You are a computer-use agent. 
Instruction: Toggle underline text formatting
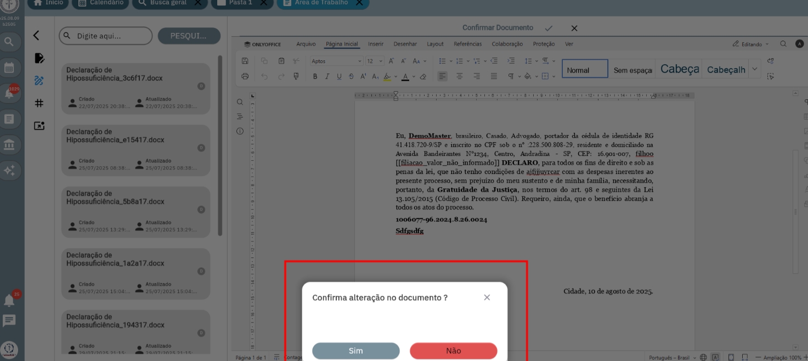pyautogui.click(x=339, y=77)
